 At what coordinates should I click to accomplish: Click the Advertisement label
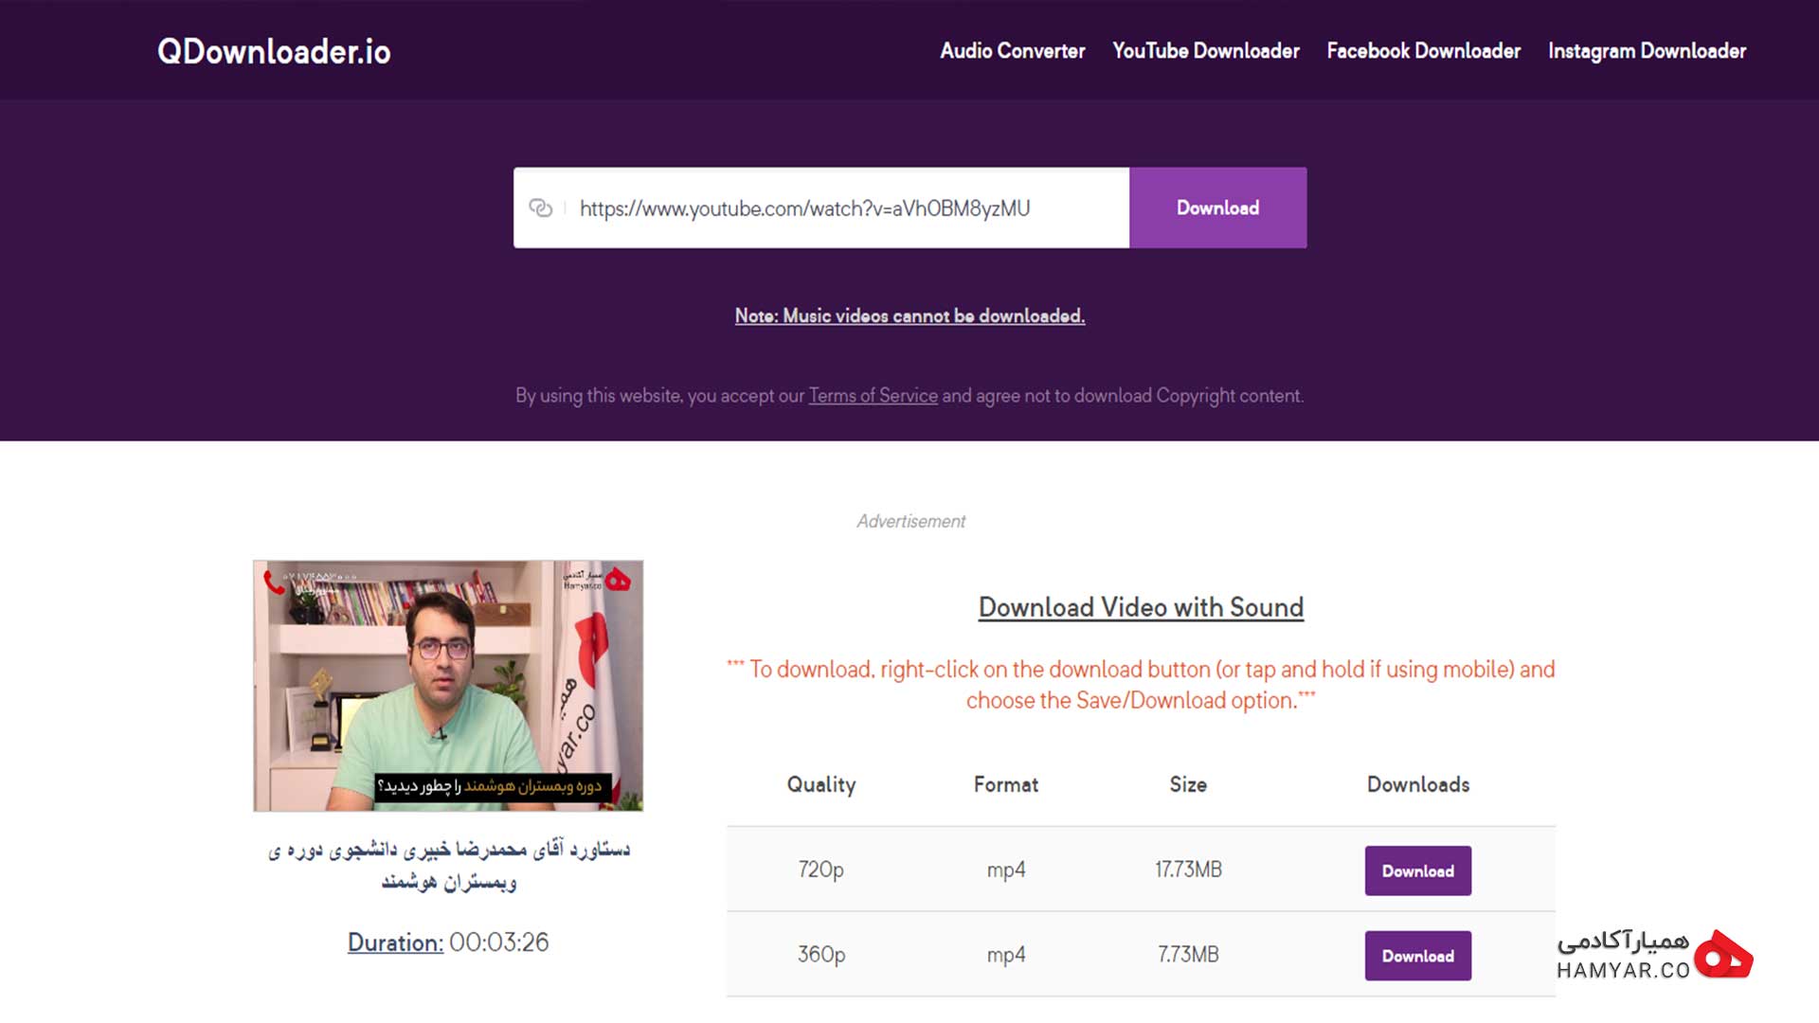[x=911, y=521]
